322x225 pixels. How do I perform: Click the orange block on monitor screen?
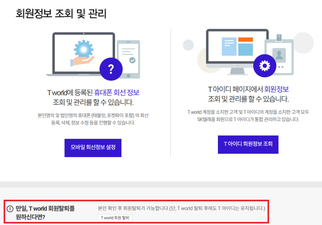point(246,40)
